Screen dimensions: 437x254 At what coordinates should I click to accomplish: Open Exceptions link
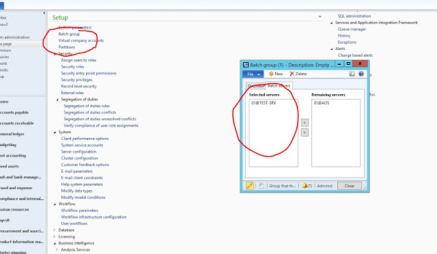pyautogui.click(x=347, y=42)
